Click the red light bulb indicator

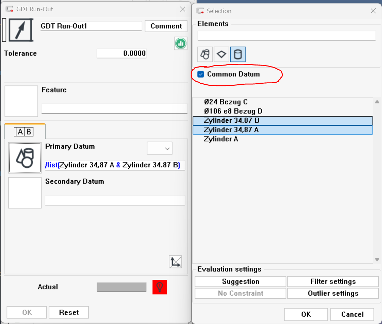point(160,287)
